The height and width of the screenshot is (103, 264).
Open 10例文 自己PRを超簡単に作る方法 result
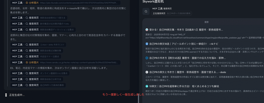184,86
